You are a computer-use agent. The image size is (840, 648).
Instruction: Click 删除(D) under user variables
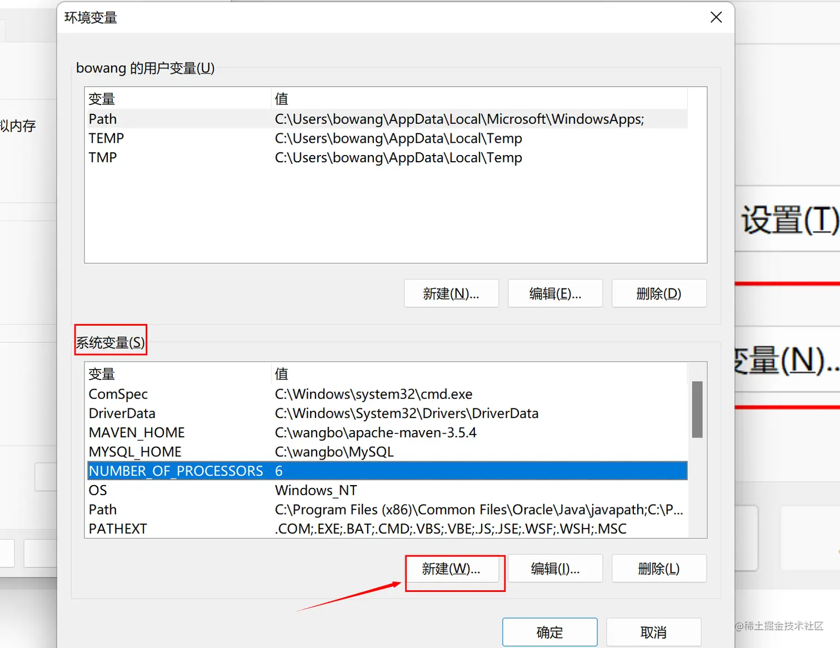click(x=659, y=293)
